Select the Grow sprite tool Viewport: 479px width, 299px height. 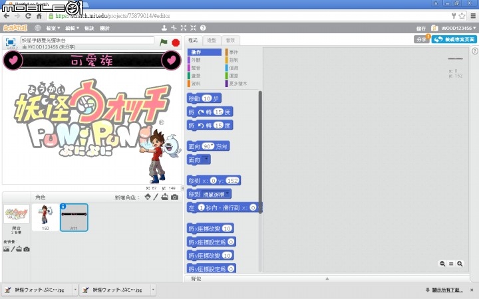tap(184, 28)
